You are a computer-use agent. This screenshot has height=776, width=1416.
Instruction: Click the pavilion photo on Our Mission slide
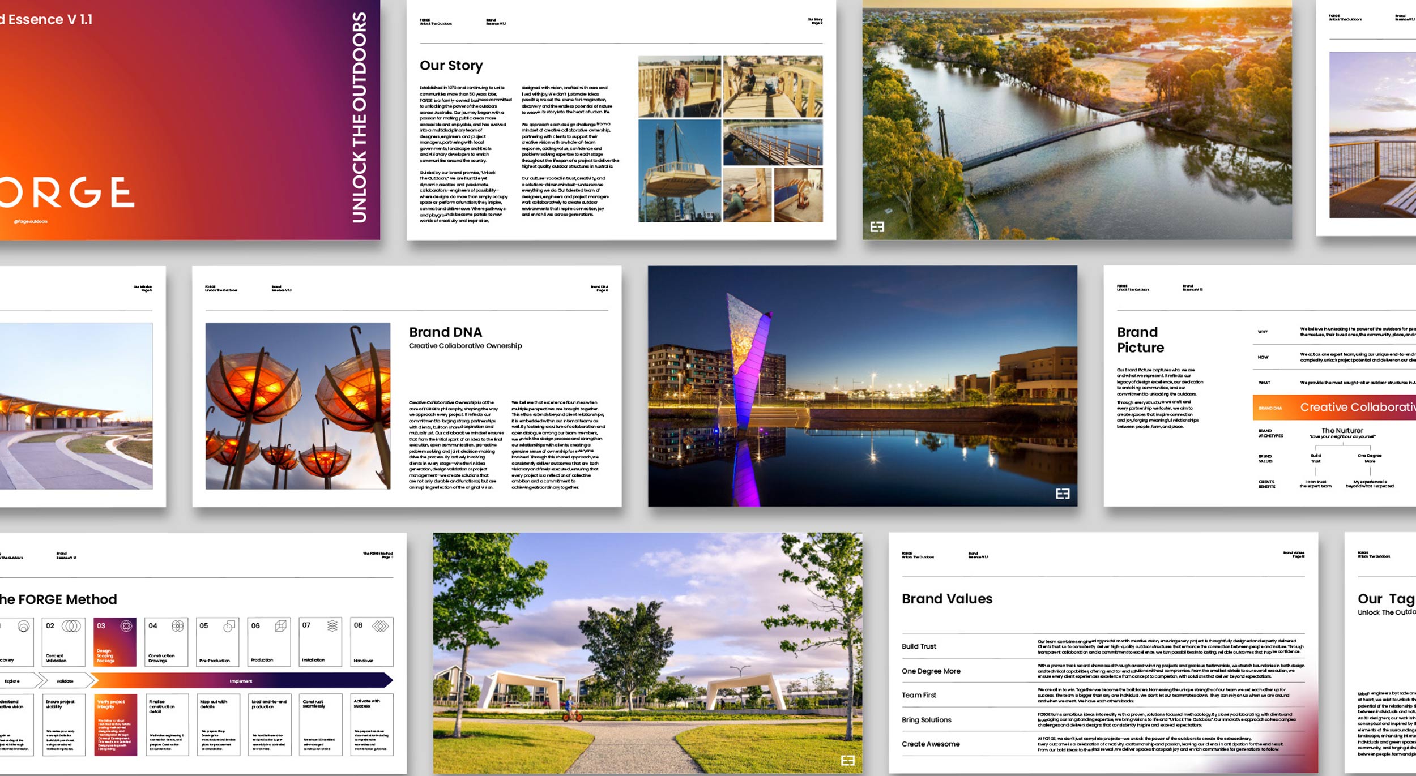pyautogui.click(x=76, y=406)
